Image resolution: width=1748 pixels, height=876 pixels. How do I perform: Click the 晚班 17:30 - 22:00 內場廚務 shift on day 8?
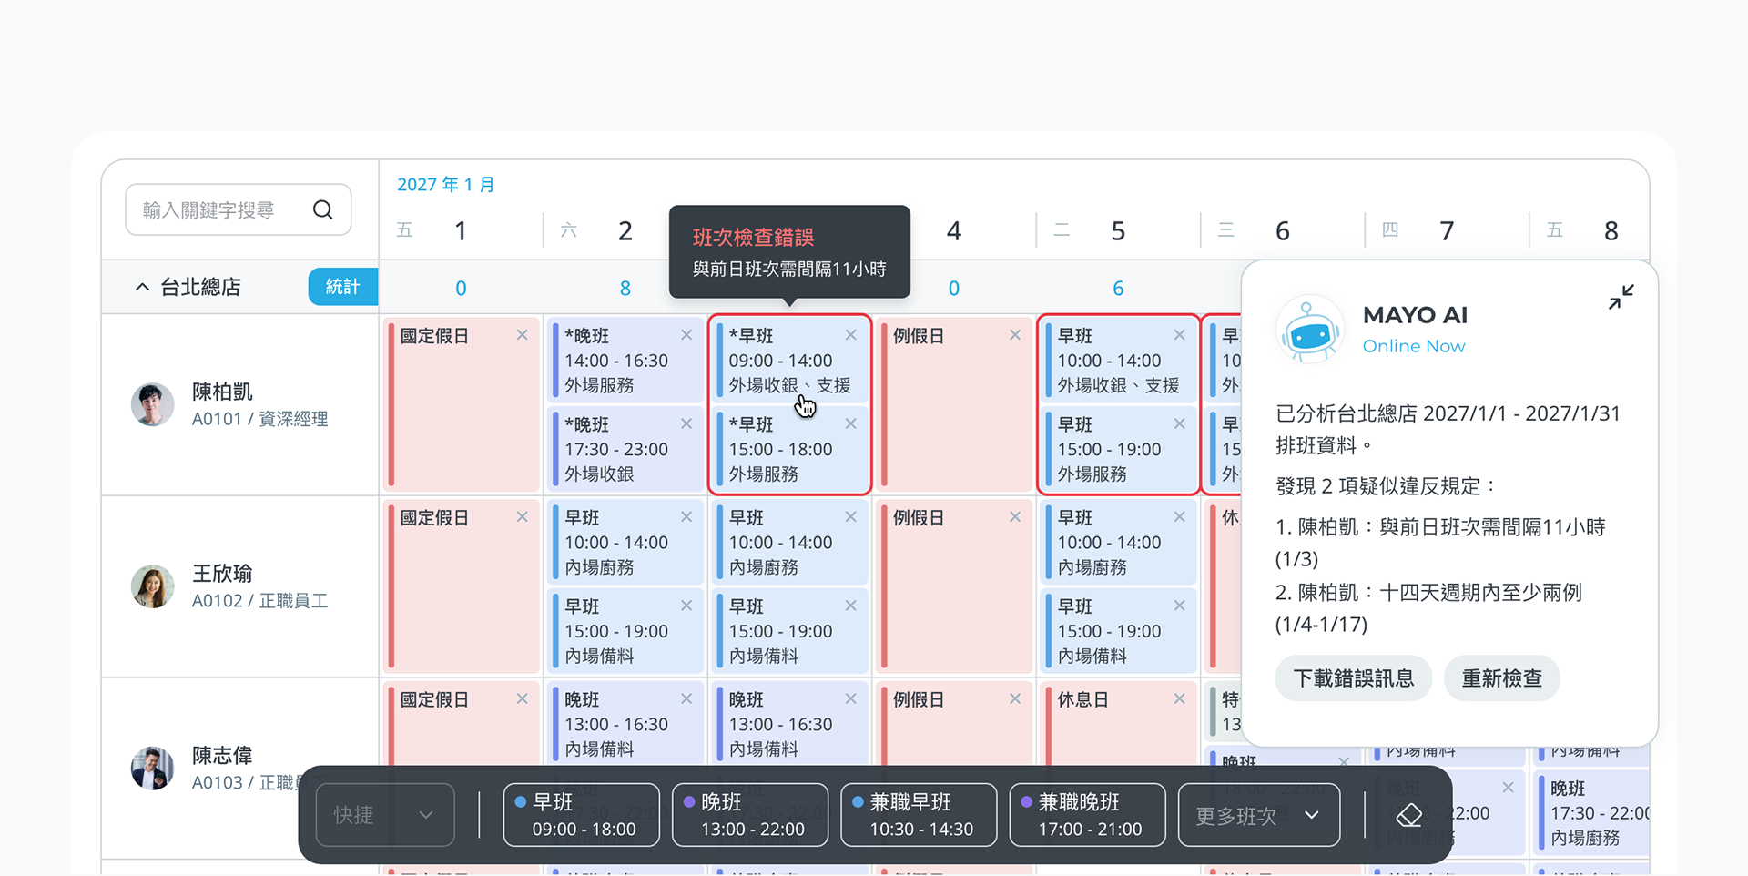pos(1594,813)
